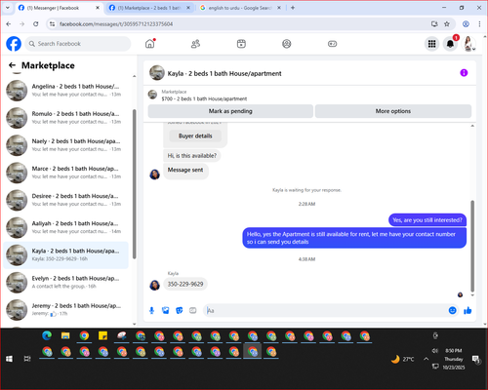Open Marce's conversation
The width and height of the screenshot is (488, 390).
pos(65,173)
